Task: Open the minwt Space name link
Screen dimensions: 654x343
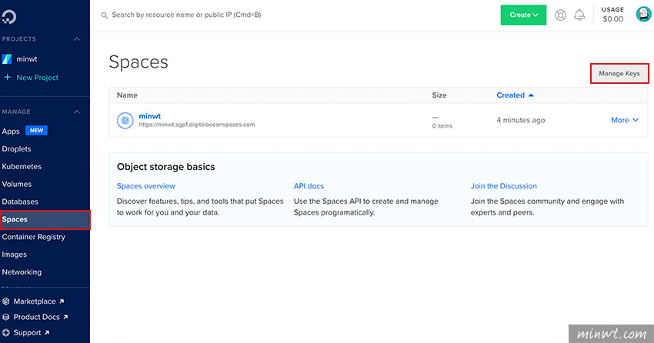Action: (150, 116)
